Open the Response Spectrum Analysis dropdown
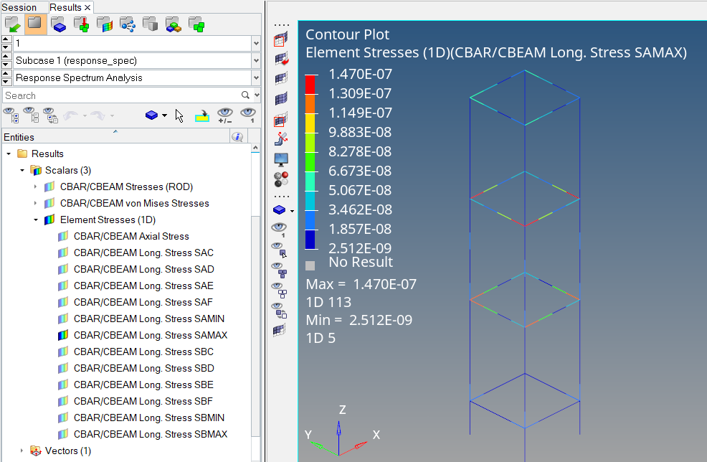Image resolution: width=707 pixels, height=462 pixels. pyautogui.click(x=256, y=79)
